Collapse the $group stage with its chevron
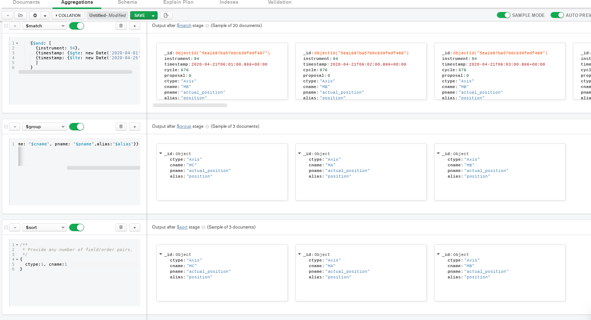Viewport: 591px width, 320px height. [x=15, y=127]
